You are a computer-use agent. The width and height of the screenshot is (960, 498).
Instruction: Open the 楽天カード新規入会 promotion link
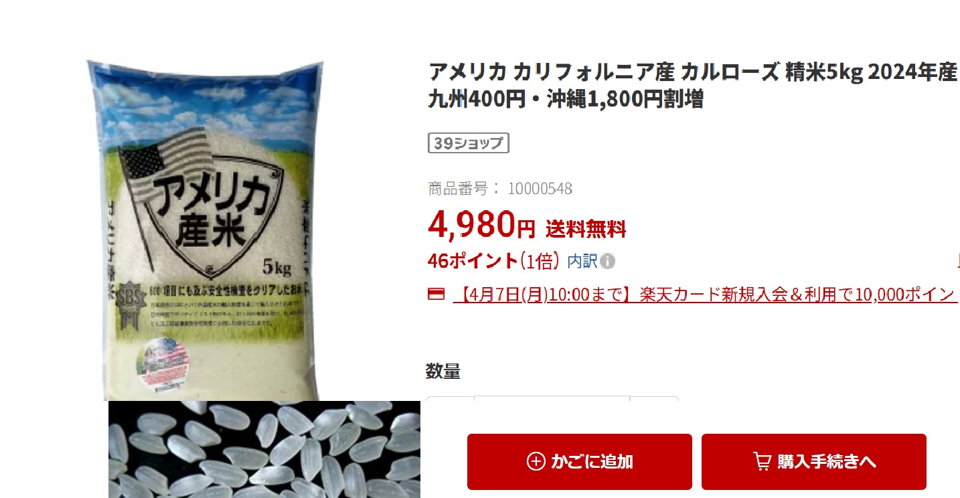pyautogui.click(x=705, y=295)
